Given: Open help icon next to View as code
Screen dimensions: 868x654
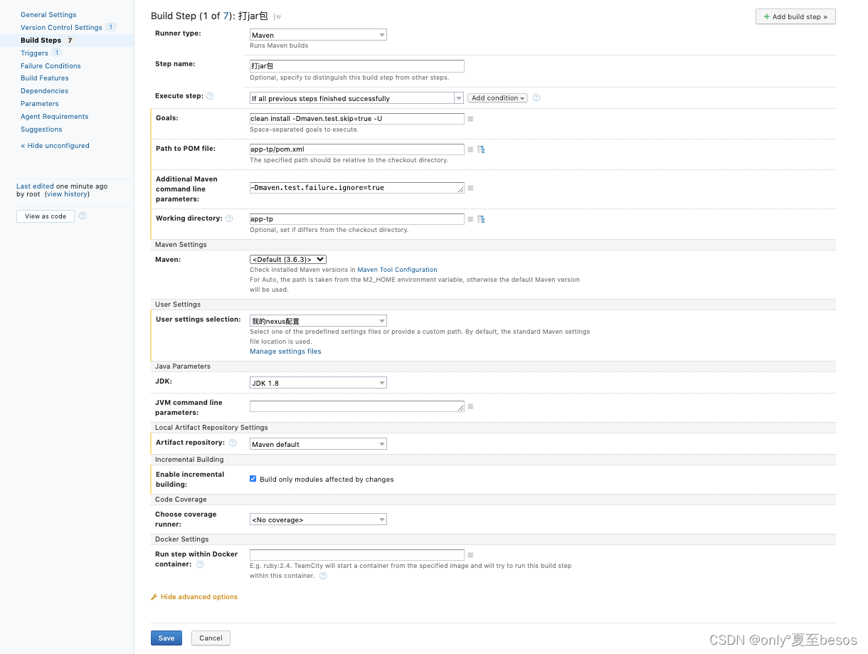Looking at the screenshot, I should tap(83, 216).
